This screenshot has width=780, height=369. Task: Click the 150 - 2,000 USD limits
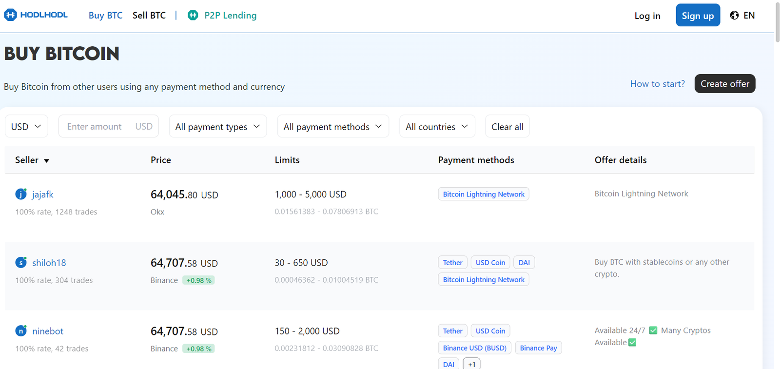point(307,331)
